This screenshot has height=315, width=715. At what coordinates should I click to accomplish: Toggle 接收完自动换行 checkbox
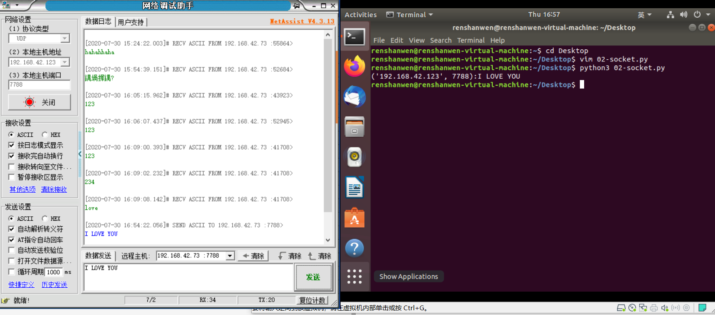click(x=12, y=156)
